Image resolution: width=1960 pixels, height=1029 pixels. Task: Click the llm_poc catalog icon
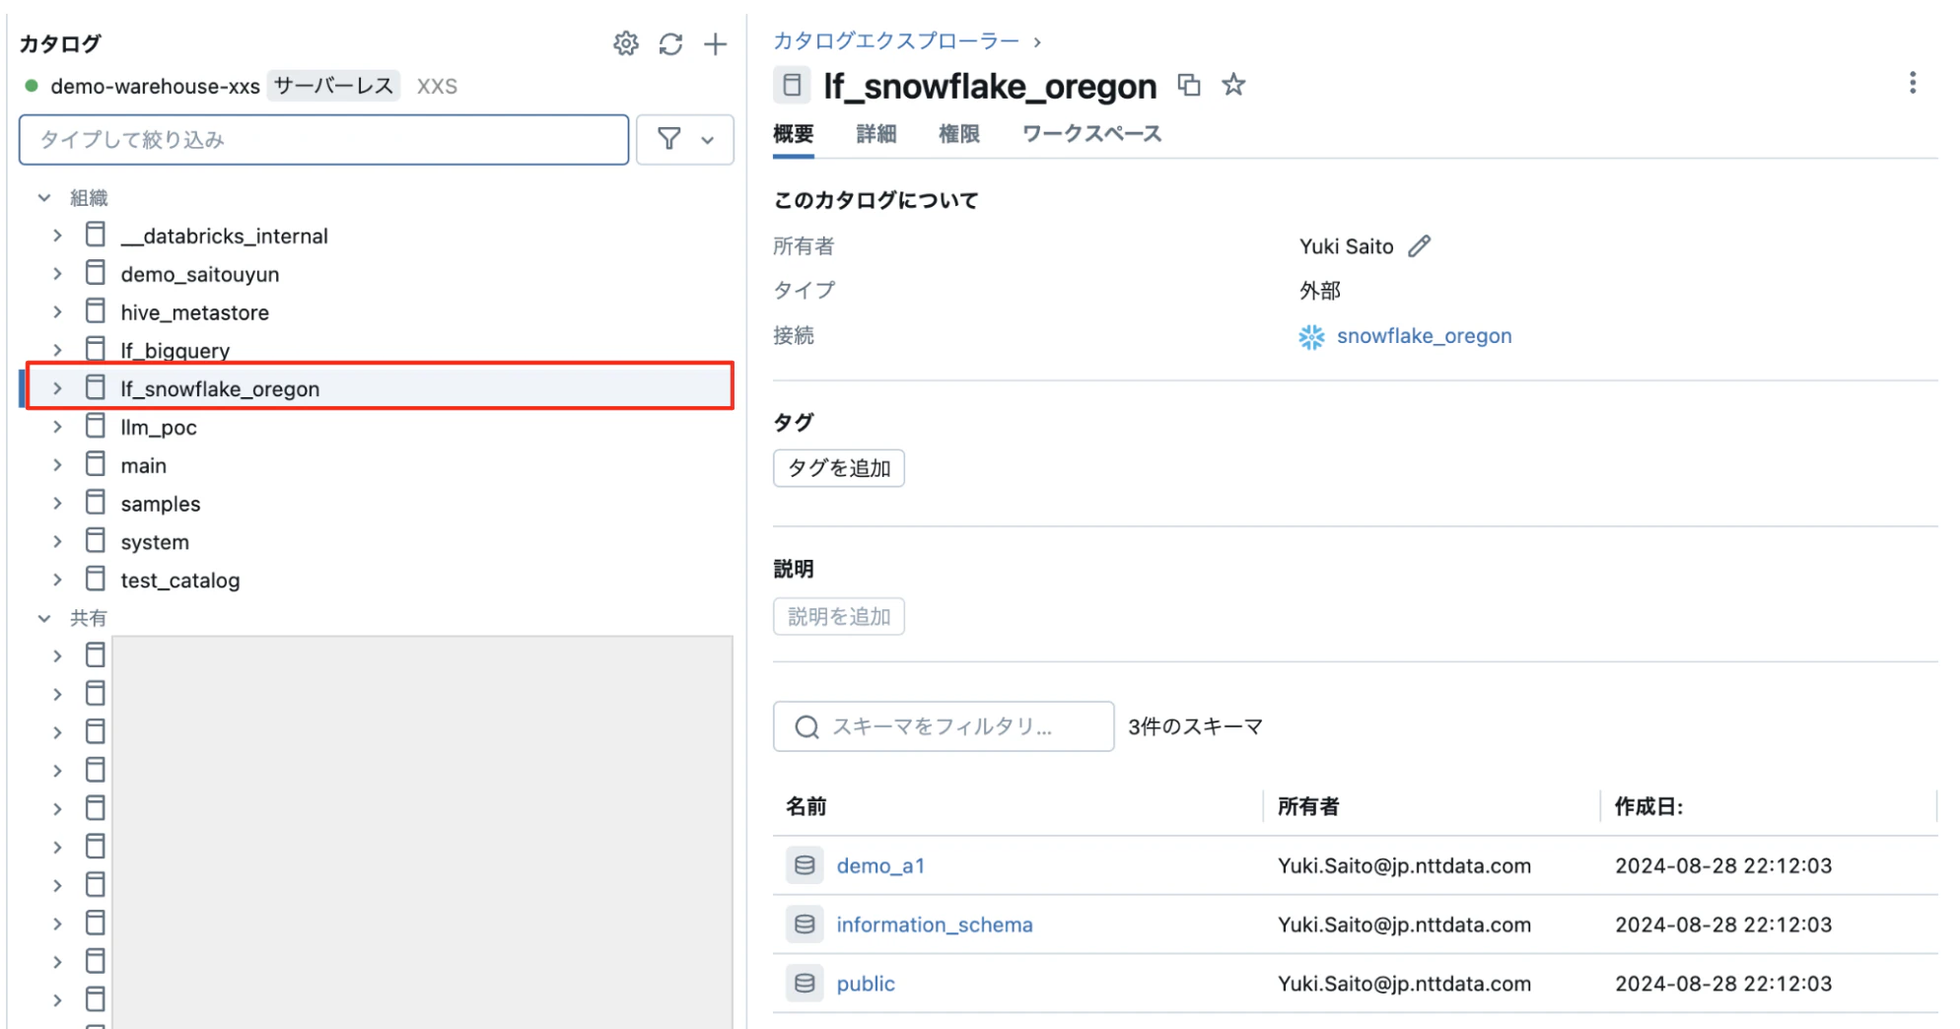coord(96,426)
